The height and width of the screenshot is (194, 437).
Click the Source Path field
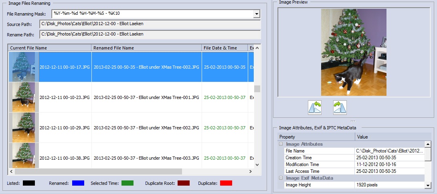(150, 24)
